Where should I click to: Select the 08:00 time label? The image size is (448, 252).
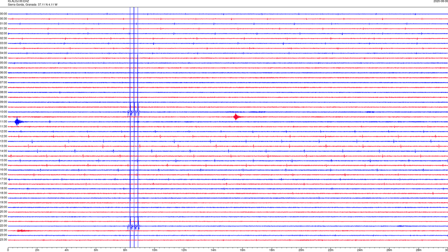click(3, 92)
